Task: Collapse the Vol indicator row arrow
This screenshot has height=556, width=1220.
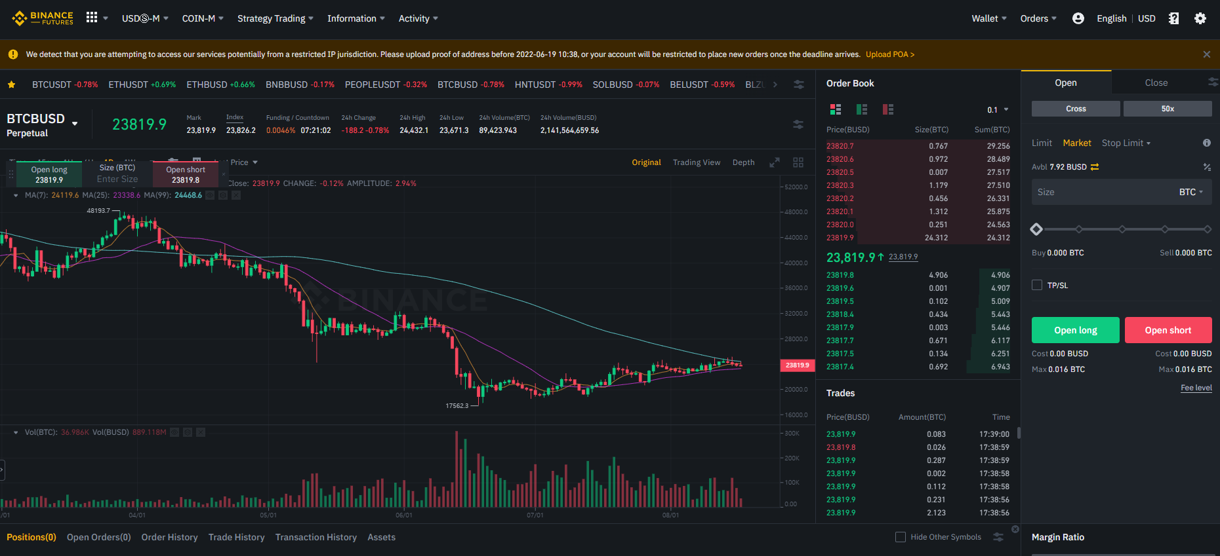Action: tap(16, 432)
